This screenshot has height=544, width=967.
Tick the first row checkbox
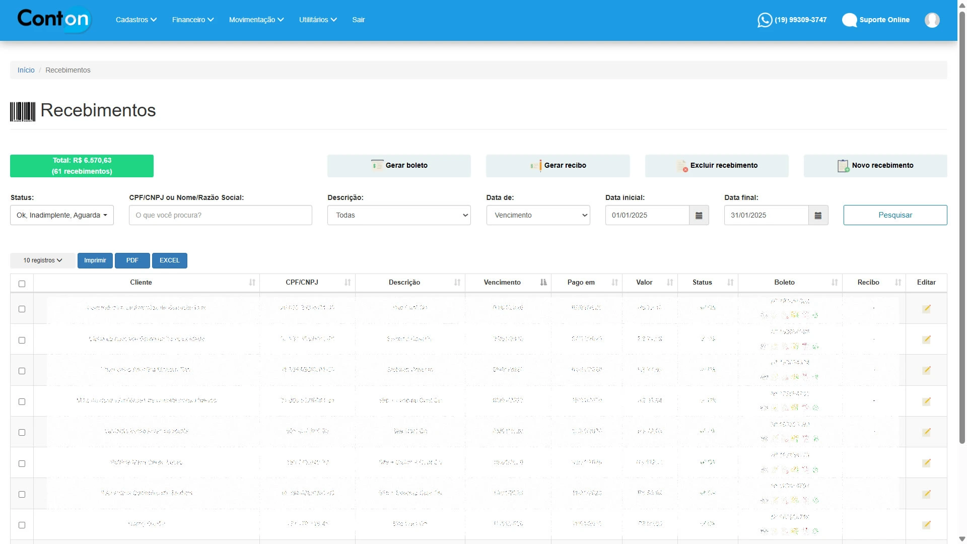click(x=22, y=309)
